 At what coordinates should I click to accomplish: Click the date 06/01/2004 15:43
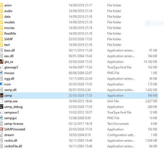pos(80,56)
